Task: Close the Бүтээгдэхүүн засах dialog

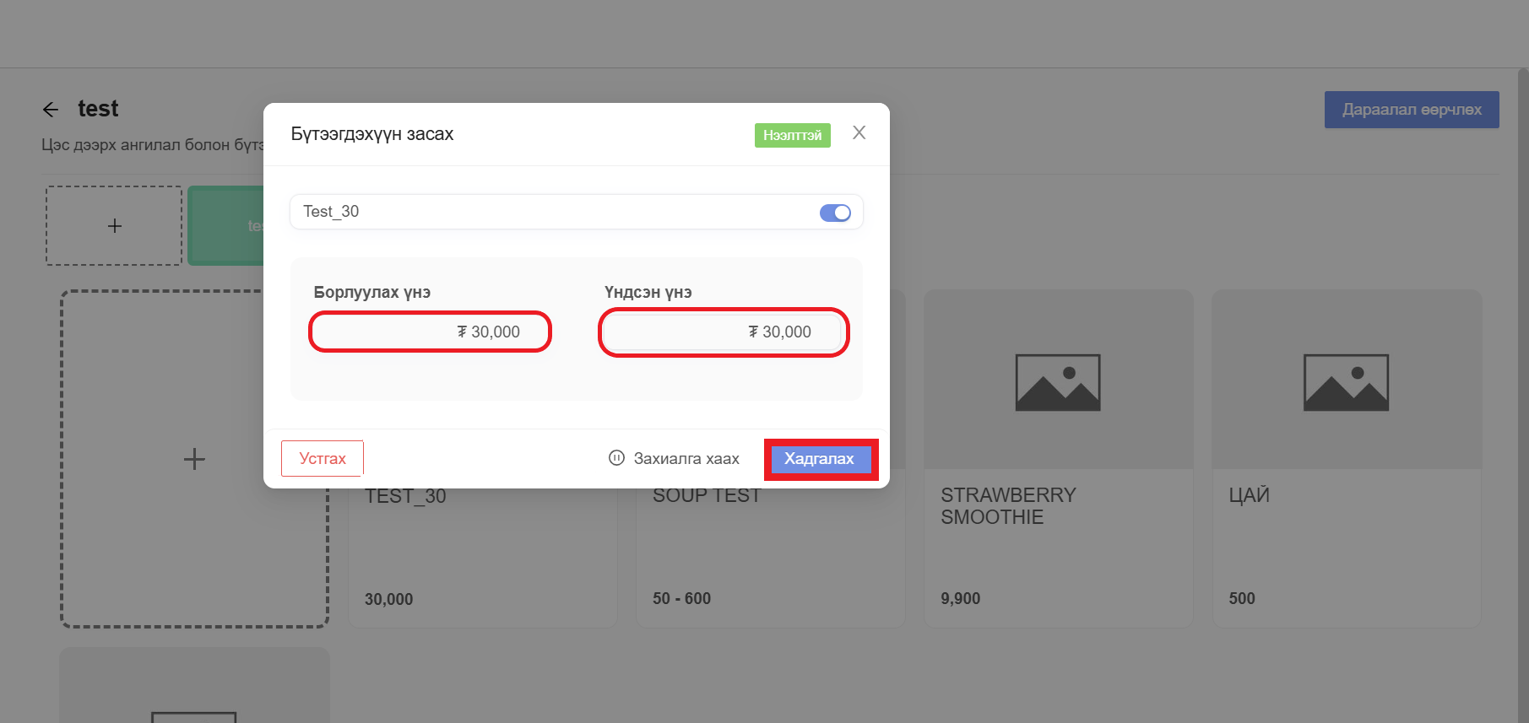Action: (x=859, y=132)
